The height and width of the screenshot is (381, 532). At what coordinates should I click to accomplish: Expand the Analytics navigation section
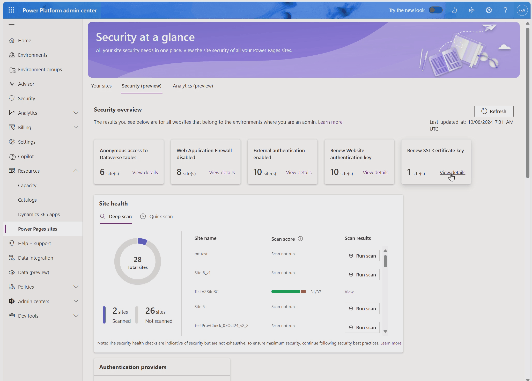click(76, 113)
